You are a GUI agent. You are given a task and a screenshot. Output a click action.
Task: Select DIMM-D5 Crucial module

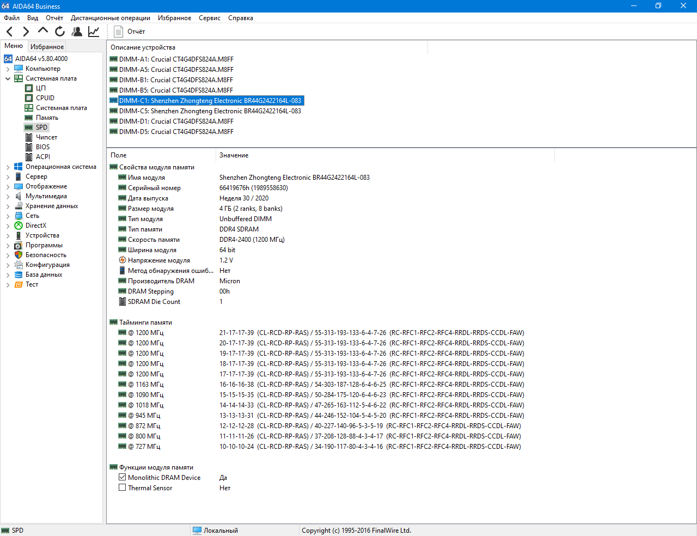point(176,132)
